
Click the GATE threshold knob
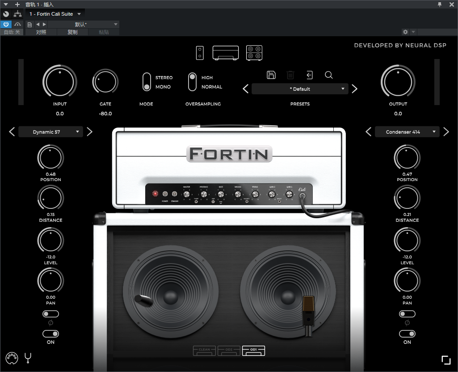pos(105,82)
